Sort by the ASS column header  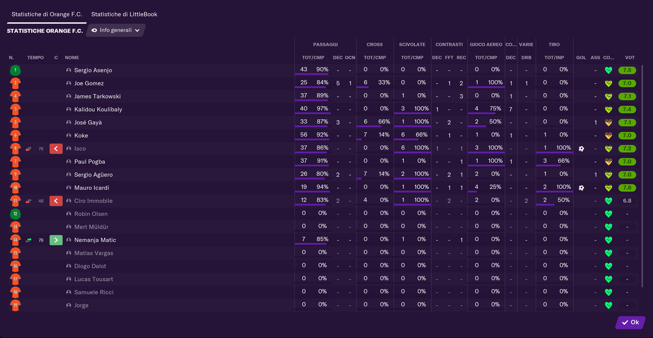point(595,58)
